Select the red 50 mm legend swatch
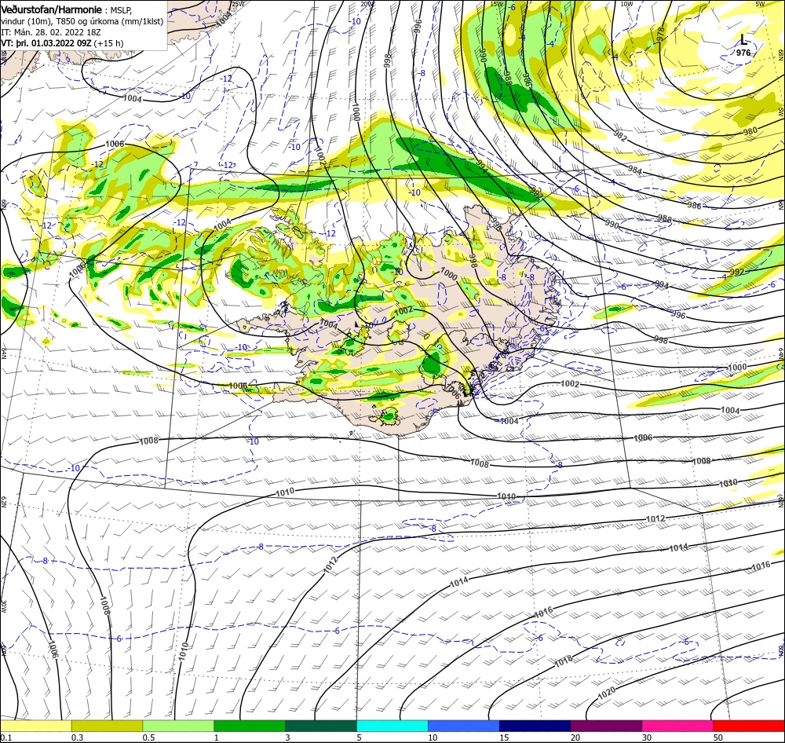The height and width of the screenshot is (743, 785). point(749,726)
